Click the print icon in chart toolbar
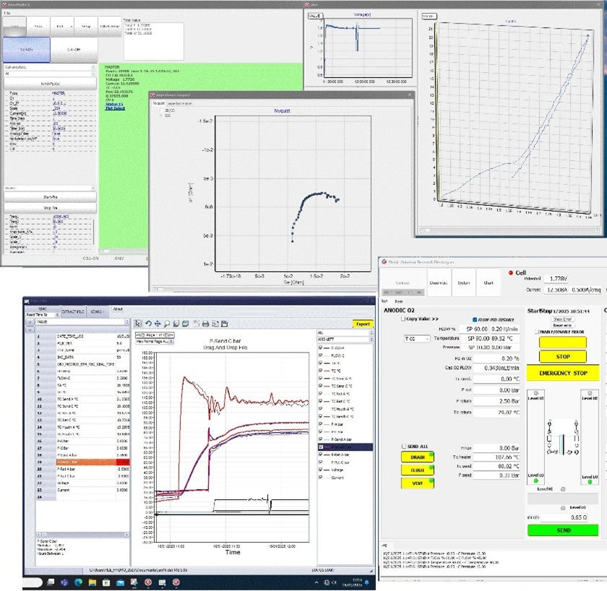607x591 pixels. click(205, 323)
